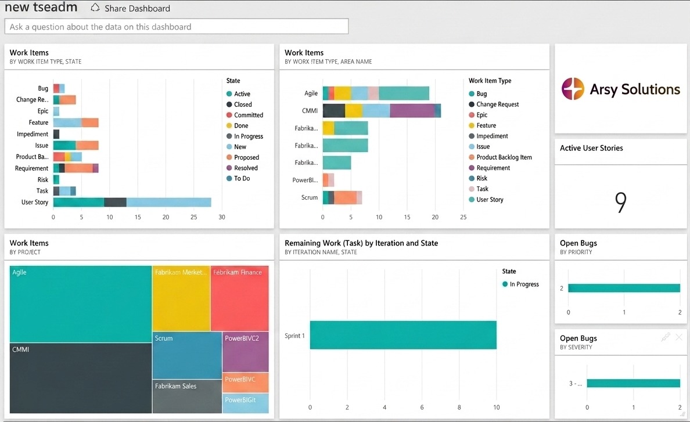
Task: Select New in the State legend
Action: click(x=236, y=147)
